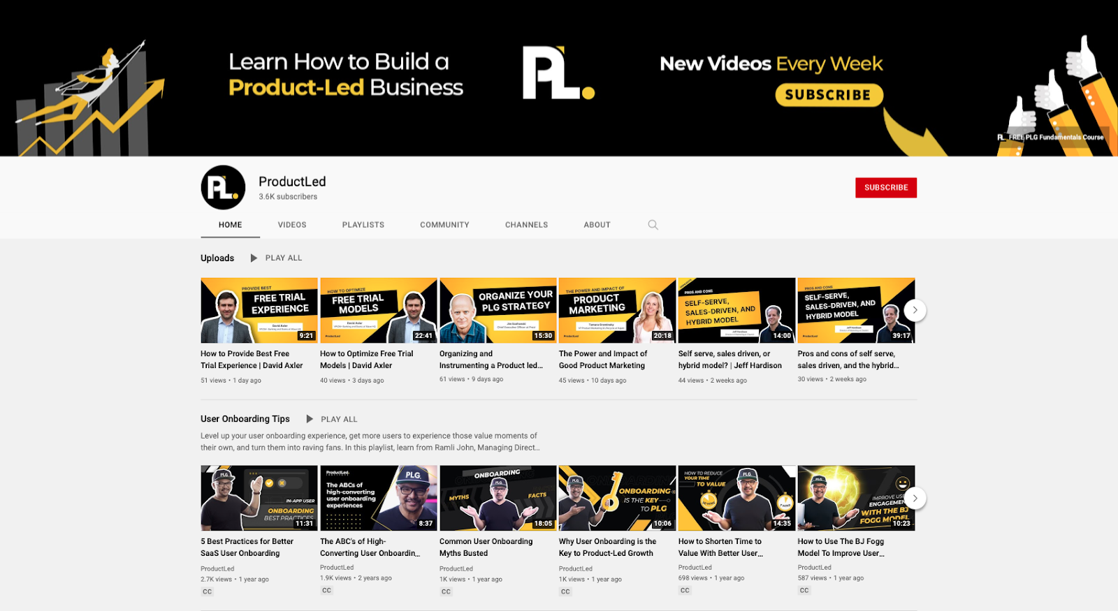
Task: Open the User Onboarding Tips playlist heading
Action: pyautogui.click(x=245, y=419)
